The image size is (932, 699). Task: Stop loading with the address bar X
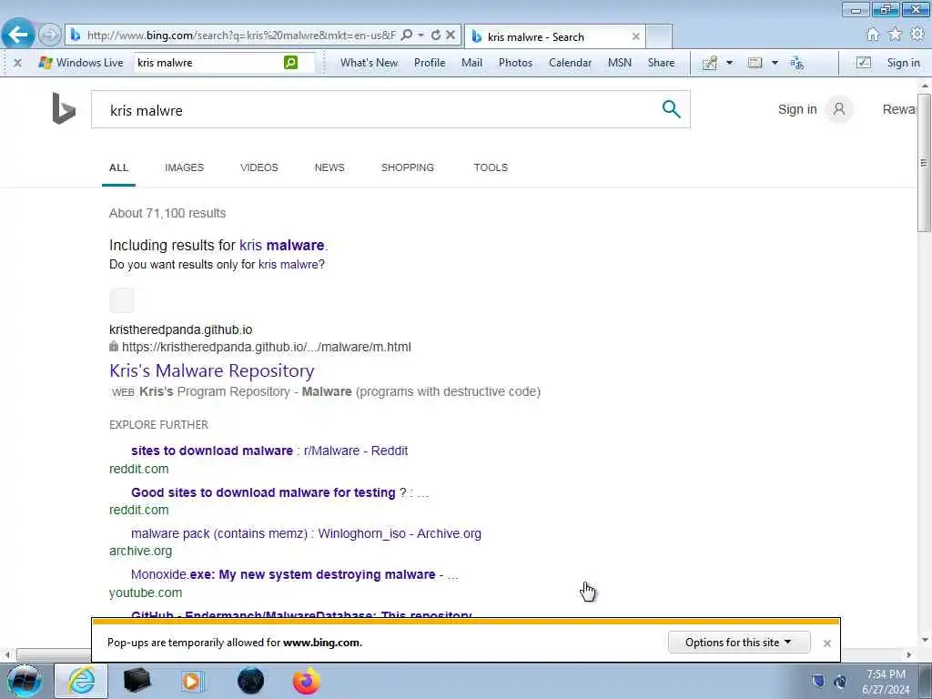(x=451, y=35)
